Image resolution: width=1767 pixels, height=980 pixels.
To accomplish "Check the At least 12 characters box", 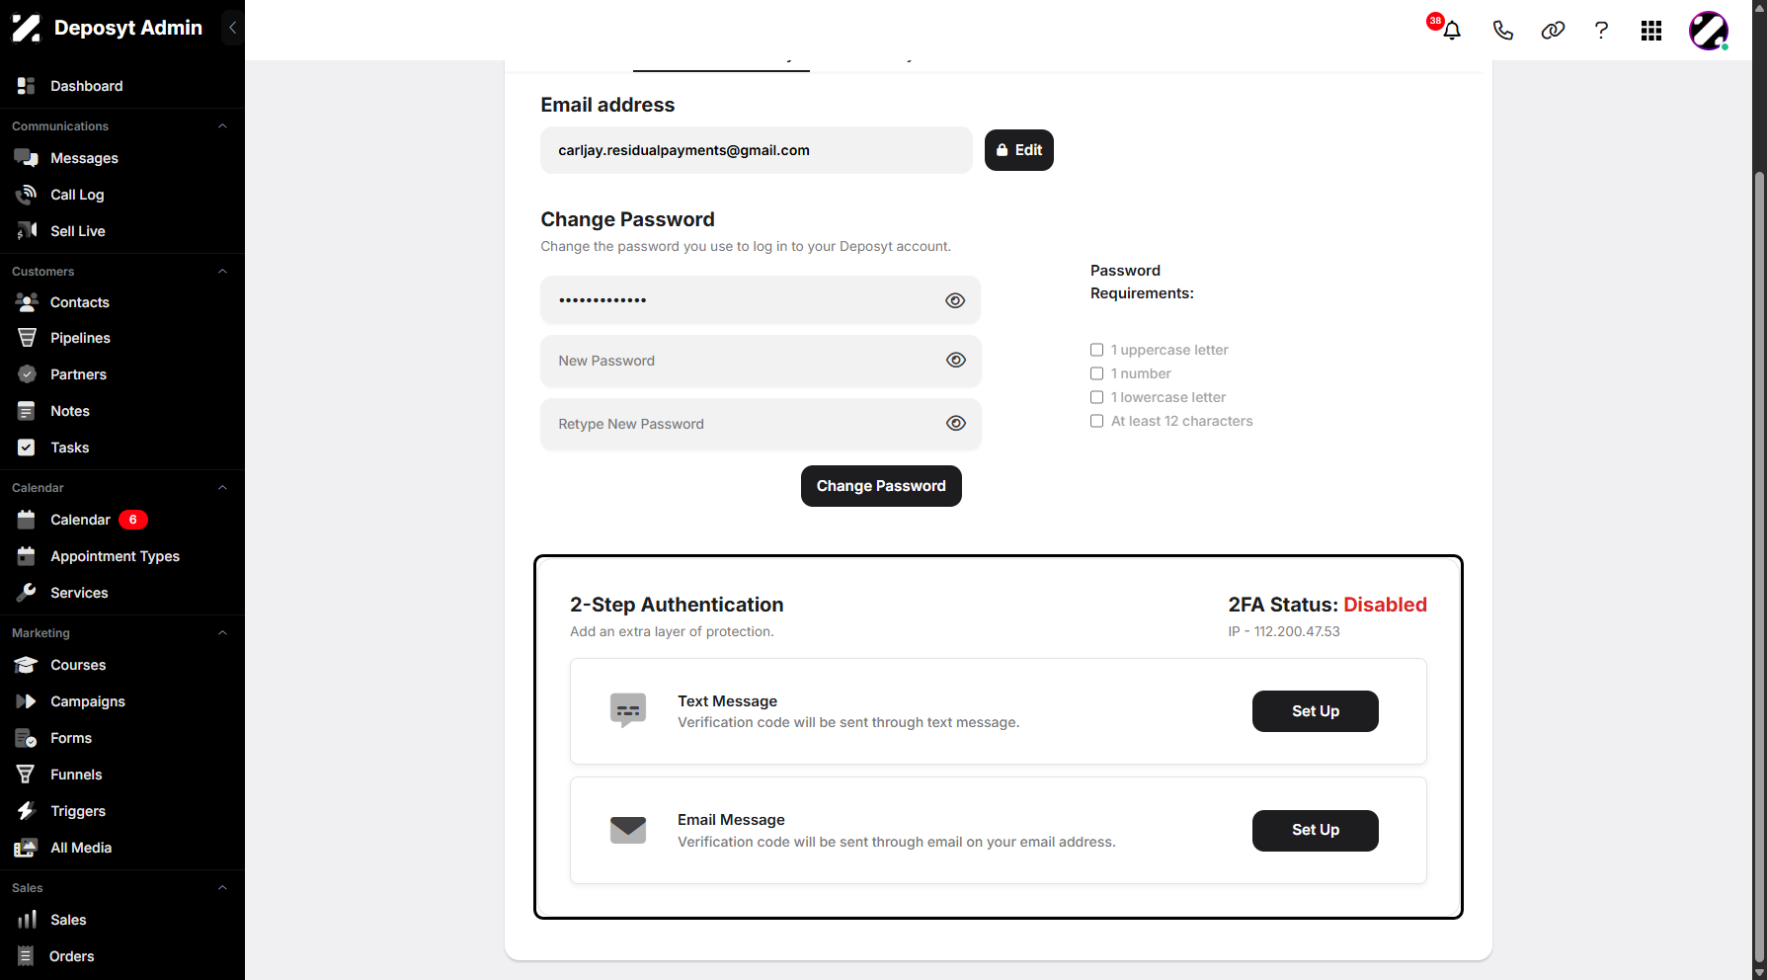I will tap(1096, 421).
